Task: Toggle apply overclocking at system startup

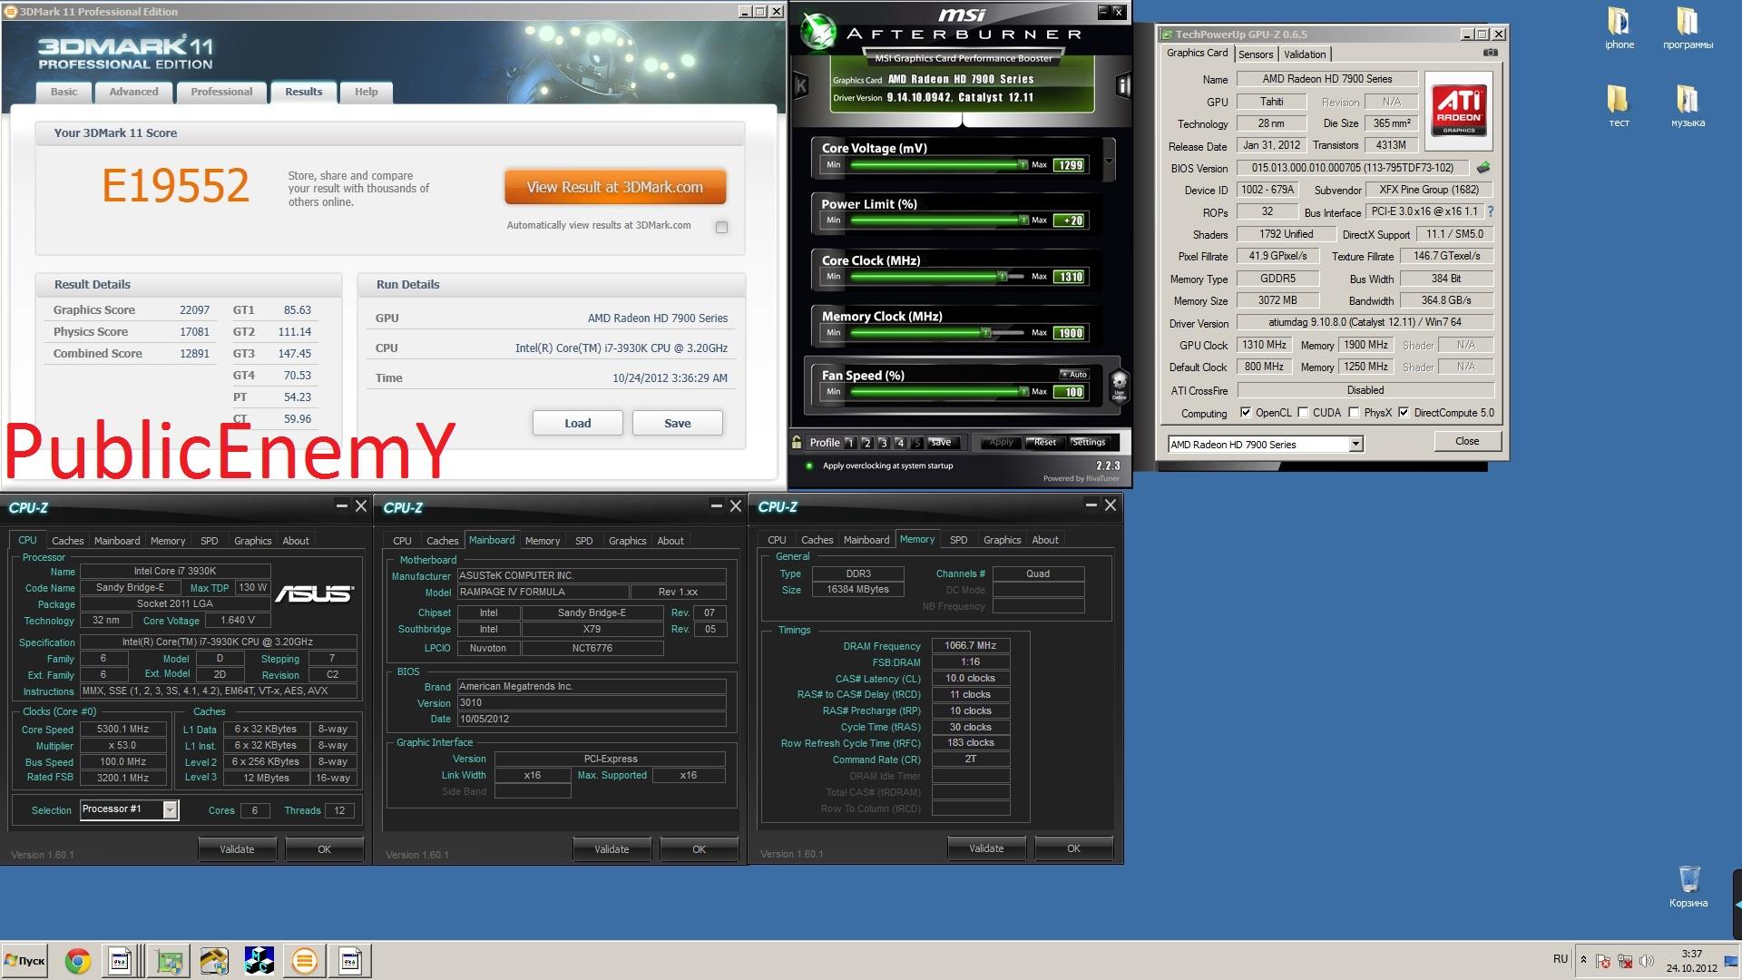Action: click(808, 465)
